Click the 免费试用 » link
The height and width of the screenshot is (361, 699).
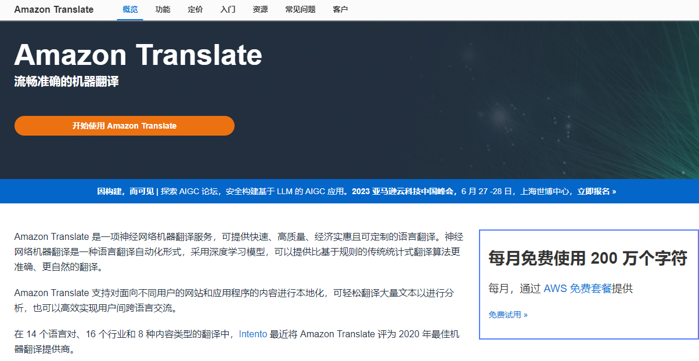pyautogui.click(x=508, y=315)
